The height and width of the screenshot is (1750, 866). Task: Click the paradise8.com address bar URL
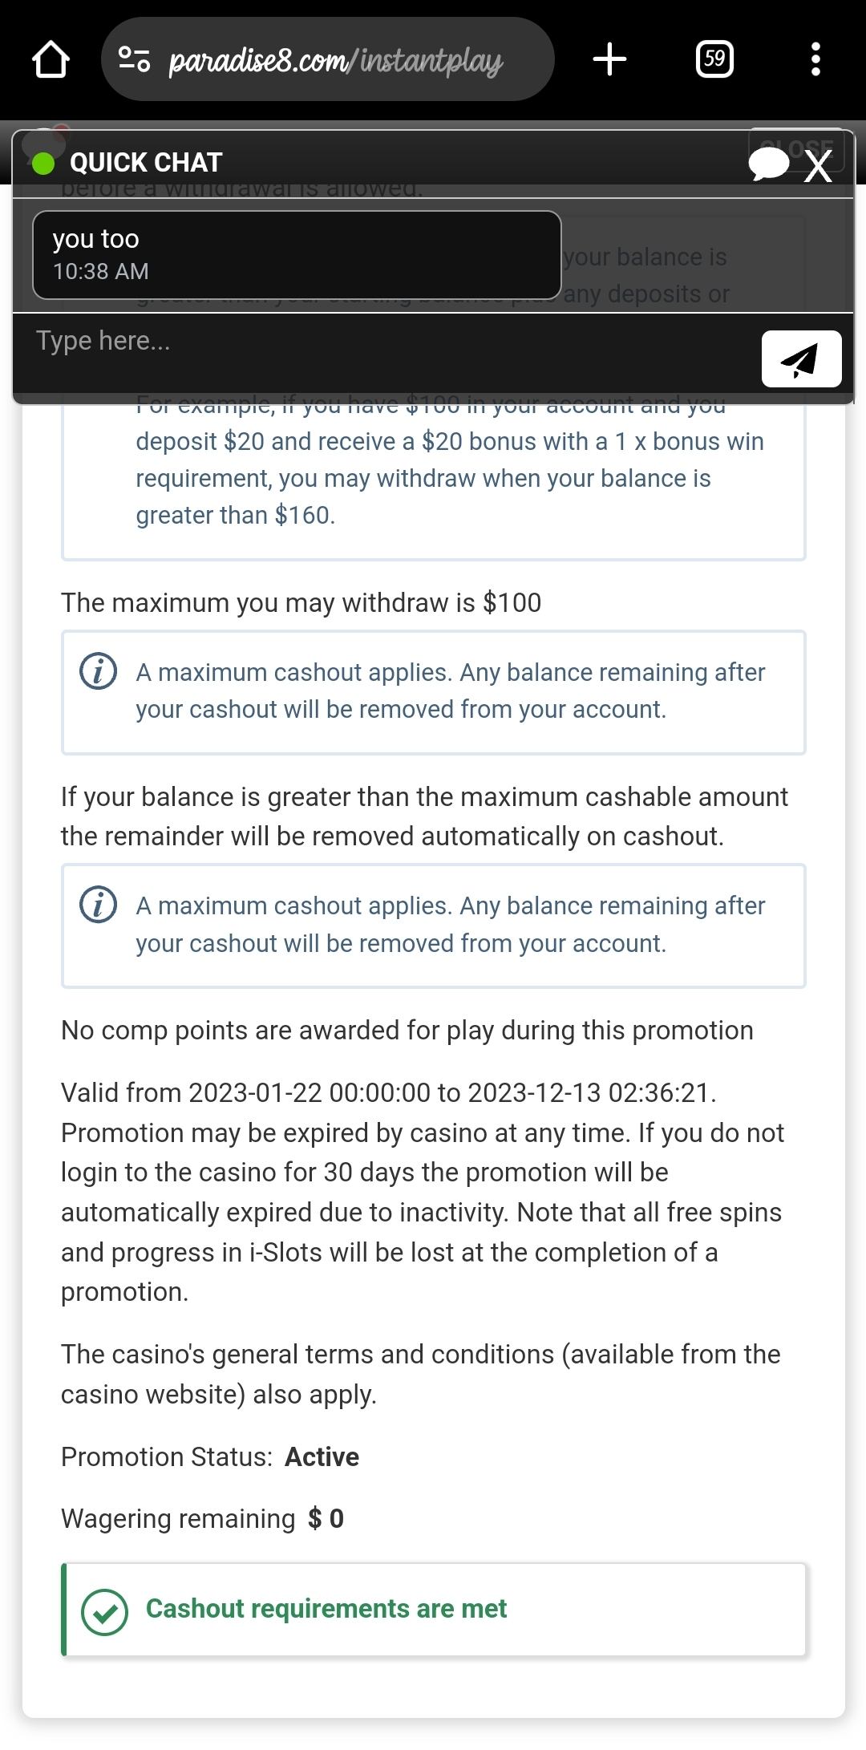335,61
